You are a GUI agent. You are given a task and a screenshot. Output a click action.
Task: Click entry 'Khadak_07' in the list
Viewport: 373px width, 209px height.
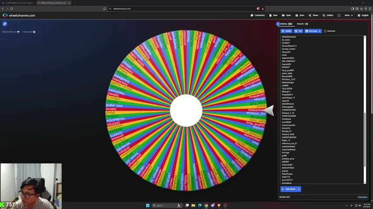(x=287, y=131)
